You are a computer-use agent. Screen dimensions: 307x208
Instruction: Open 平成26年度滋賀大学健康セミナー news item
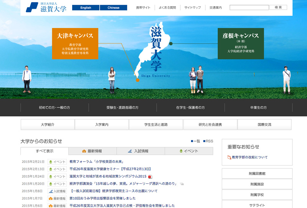point(111,169)
